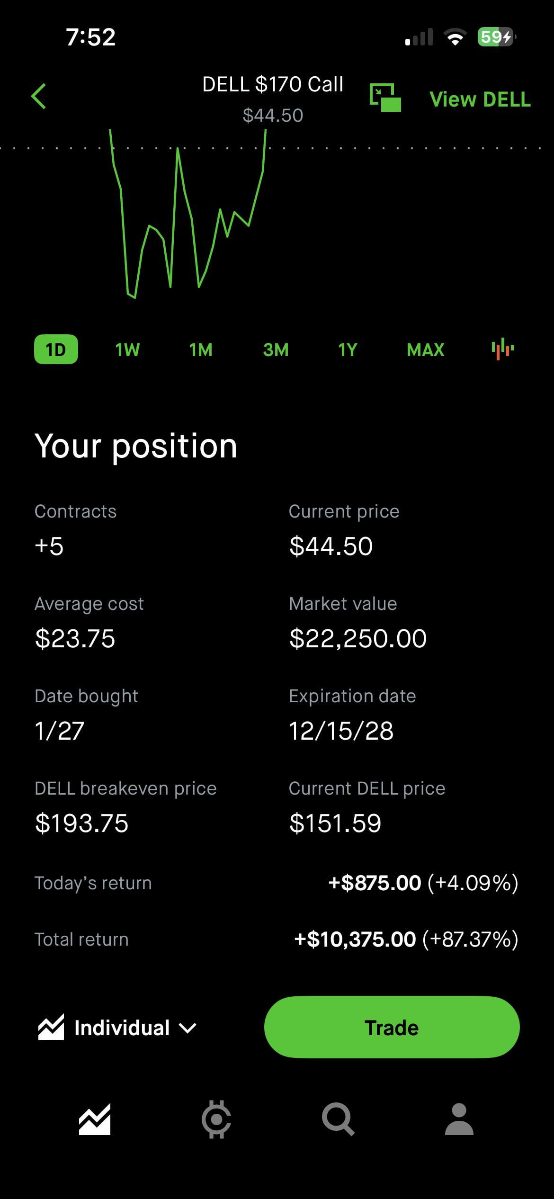Switch chart to 3M range
The width and height of the screenshot is (554, 1199).
point(276,349)
